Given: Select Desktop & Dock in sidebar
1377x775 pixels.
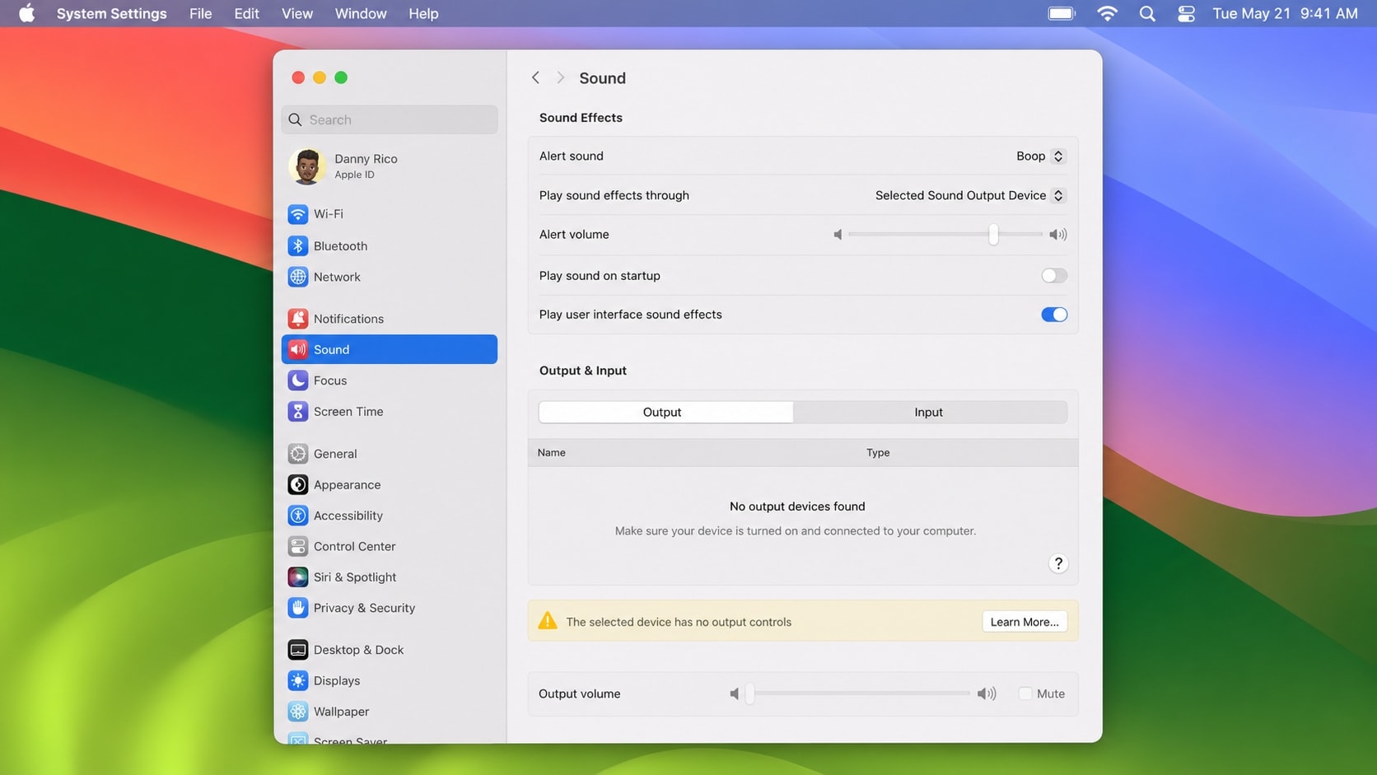Looking at the screenshot, I should coord(389,650).
